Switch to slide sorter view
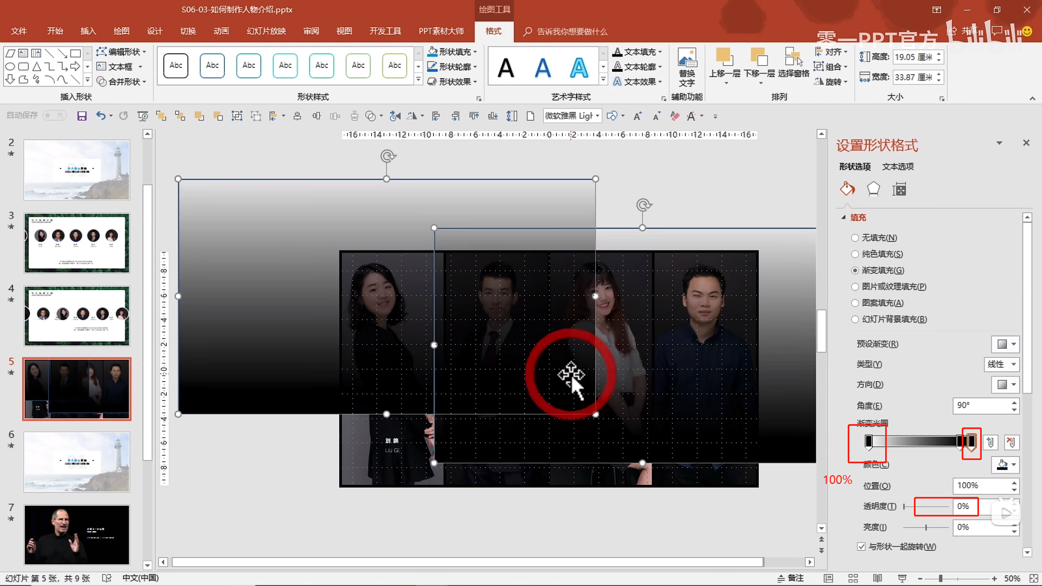 [853, 578]
